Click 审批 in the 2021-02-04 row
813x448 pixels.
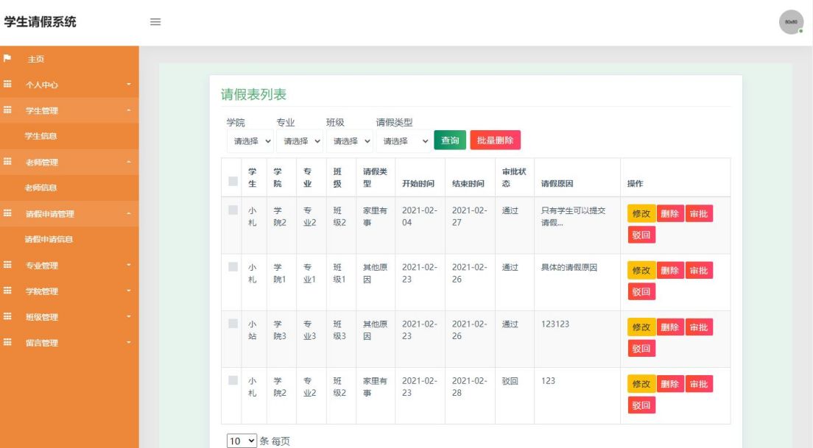coord(699,213)
